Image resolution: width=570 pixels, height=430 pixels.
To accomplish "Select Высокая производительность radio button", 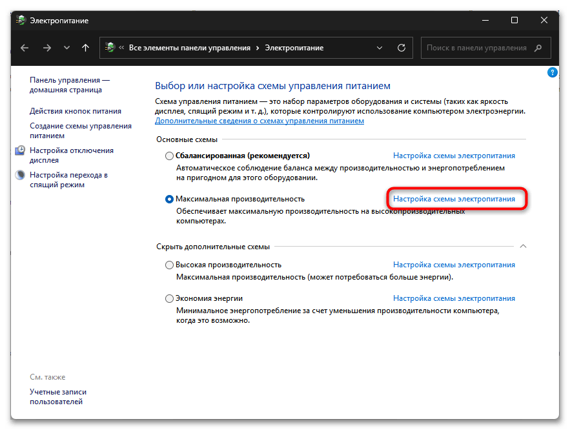I will tap(169, 265).
